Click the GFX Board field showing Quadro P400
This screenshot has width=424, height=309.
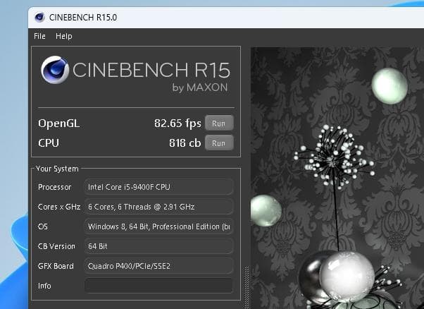point(158,266)
